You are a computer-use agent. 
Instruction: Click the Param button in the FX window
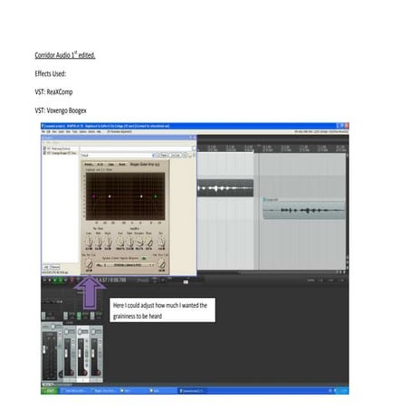(164, 155)
